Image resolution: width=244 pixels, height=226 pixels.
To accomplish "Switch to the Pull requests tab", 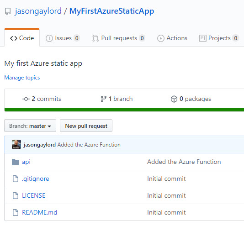I will tap(119, 38).
